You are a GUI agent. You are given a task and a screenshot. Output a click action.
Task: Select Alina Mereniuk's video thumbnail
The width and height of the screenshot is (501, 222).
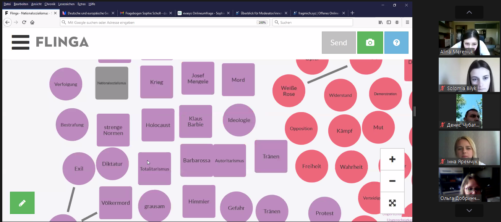click(469, 38)
